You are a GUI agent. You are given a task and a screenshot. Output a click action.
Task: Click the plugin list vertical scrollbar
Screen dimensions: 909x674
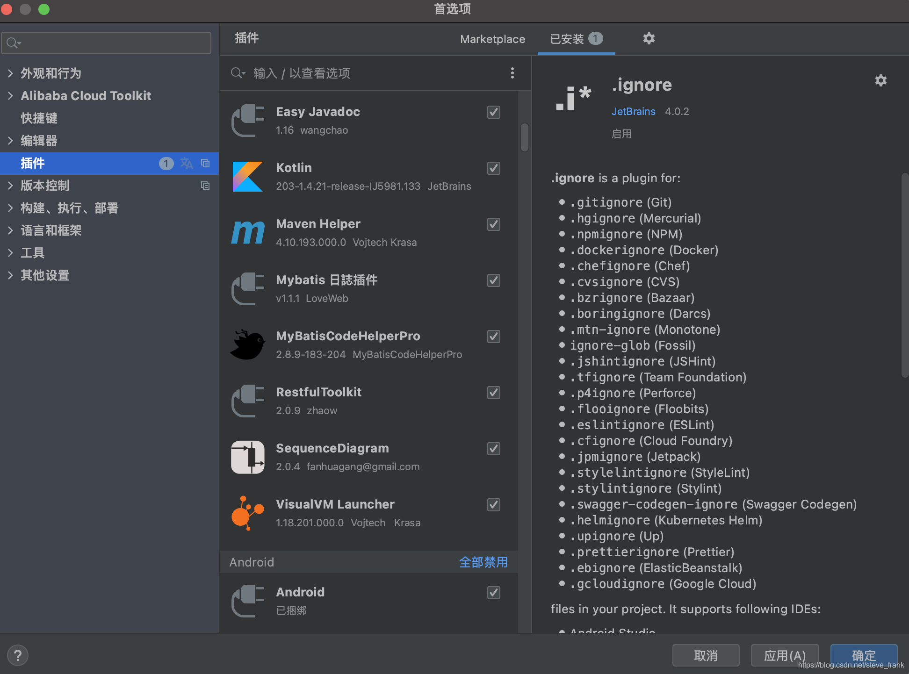coord(525,137)
